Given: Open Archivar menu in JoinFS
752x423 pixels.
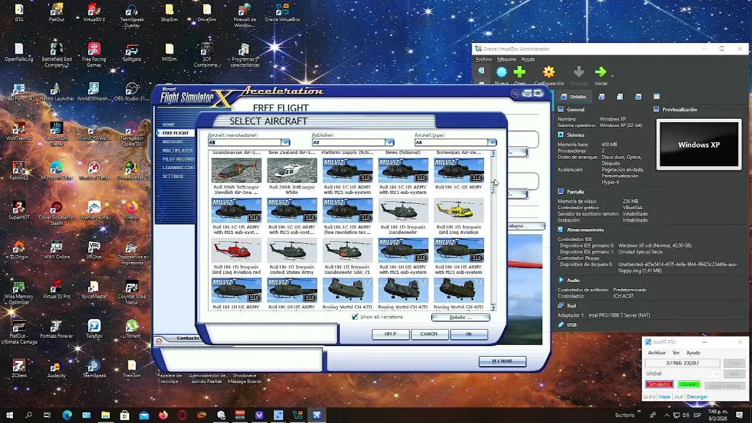Looking at the screenshot, I should tap(657, 352).
